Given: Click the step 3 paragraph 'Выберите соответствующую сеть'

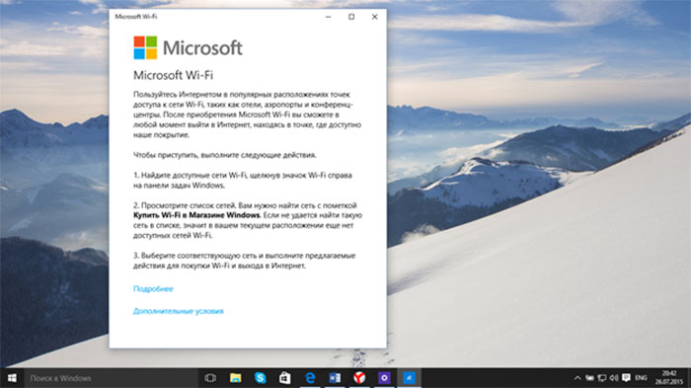Looking at the screenshot, I should (244, 261).
